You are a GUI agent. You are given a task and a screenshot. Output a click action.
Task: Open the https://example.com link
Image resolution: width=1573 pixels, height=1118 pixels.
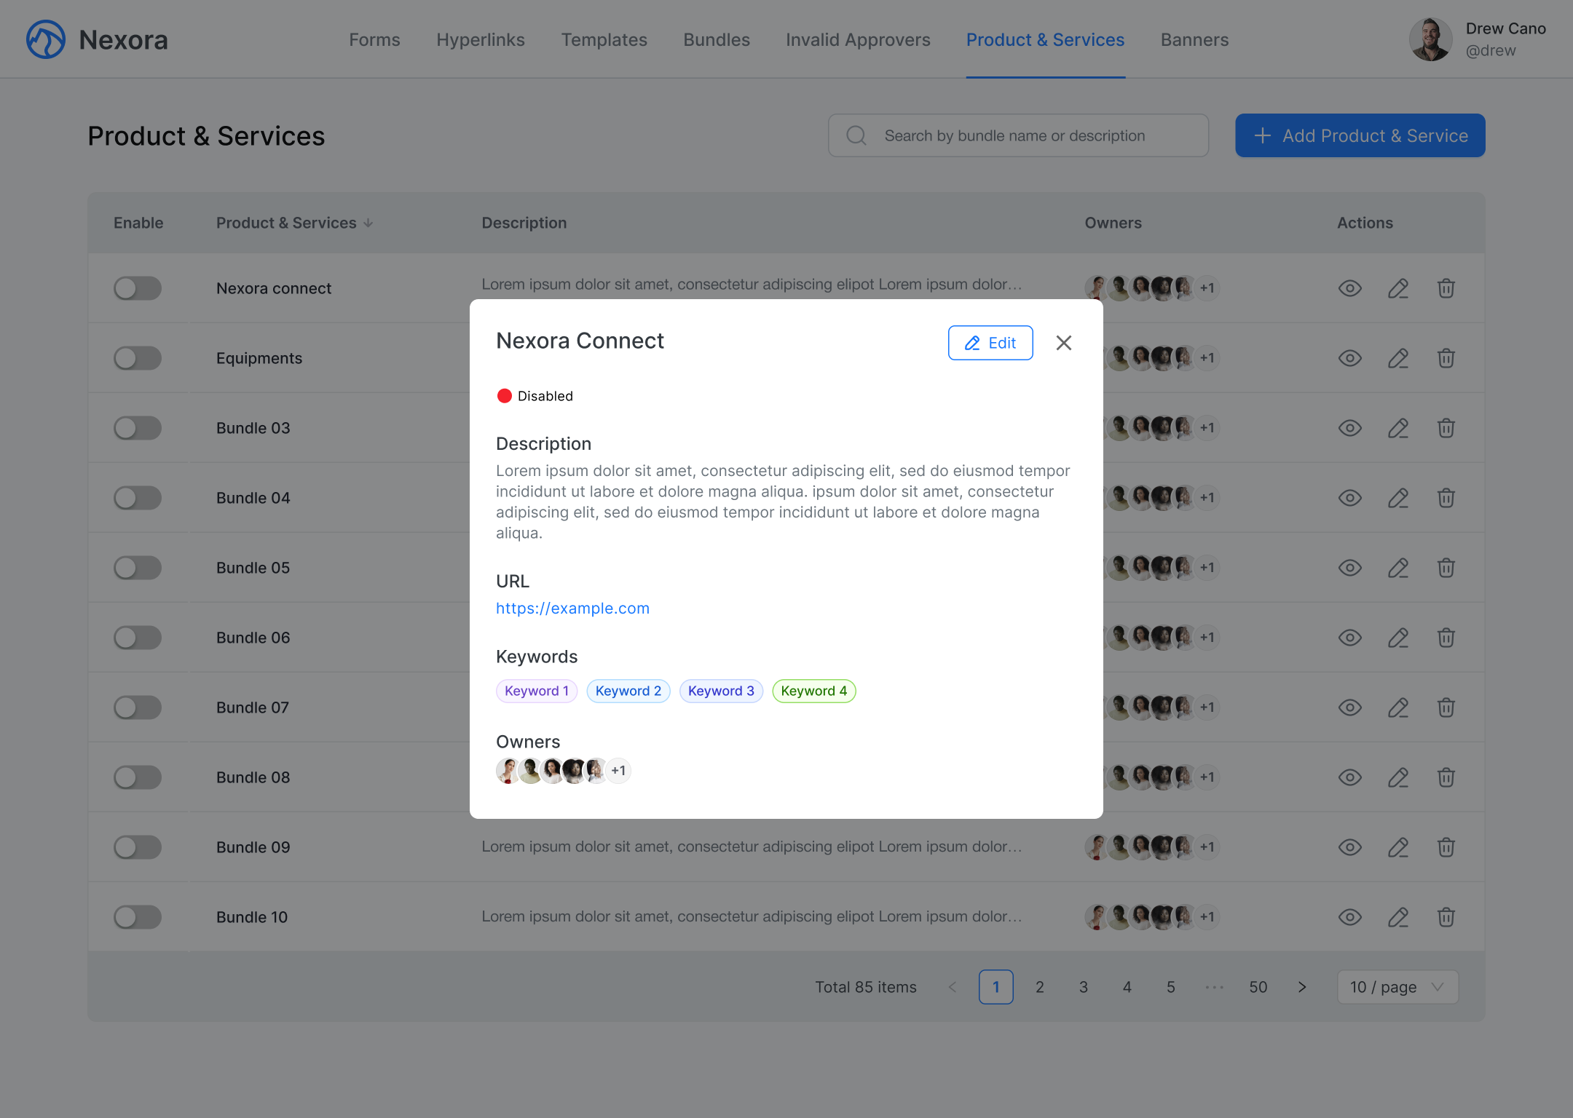pos(572,608)
